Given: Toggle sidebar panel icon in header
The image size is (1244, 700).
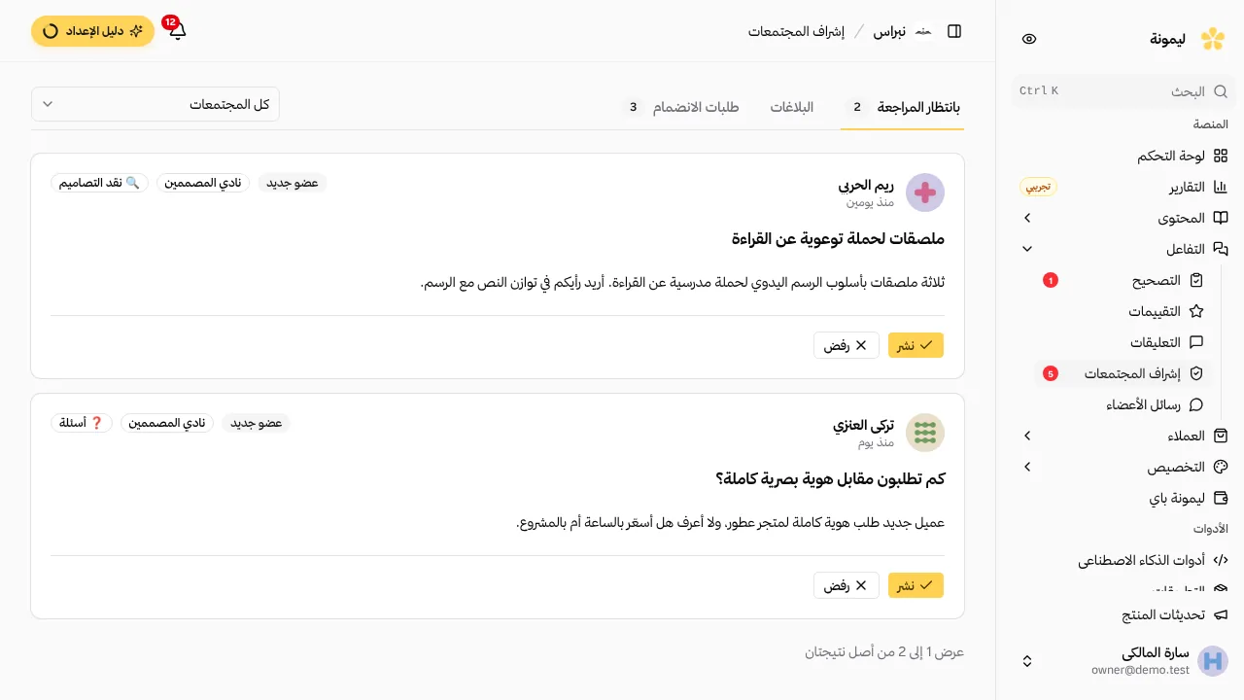Looking at the screenshot, I should pyautogui.click(x=954, y=31).
